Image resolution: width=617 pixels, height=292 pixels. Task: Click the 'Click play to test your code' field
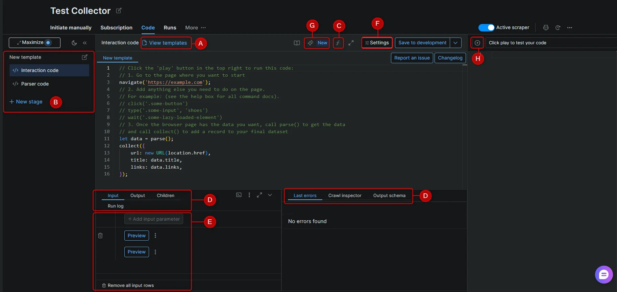(551, 43)
